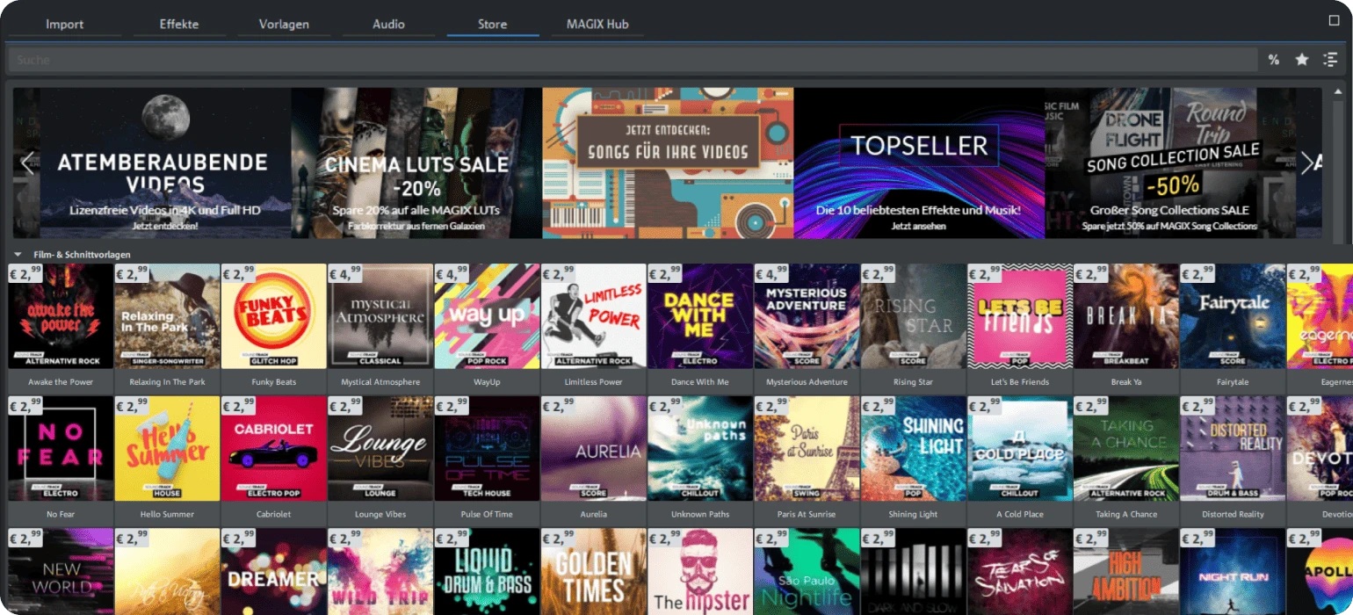Select the Vorlagen tab

click(284, 24)
